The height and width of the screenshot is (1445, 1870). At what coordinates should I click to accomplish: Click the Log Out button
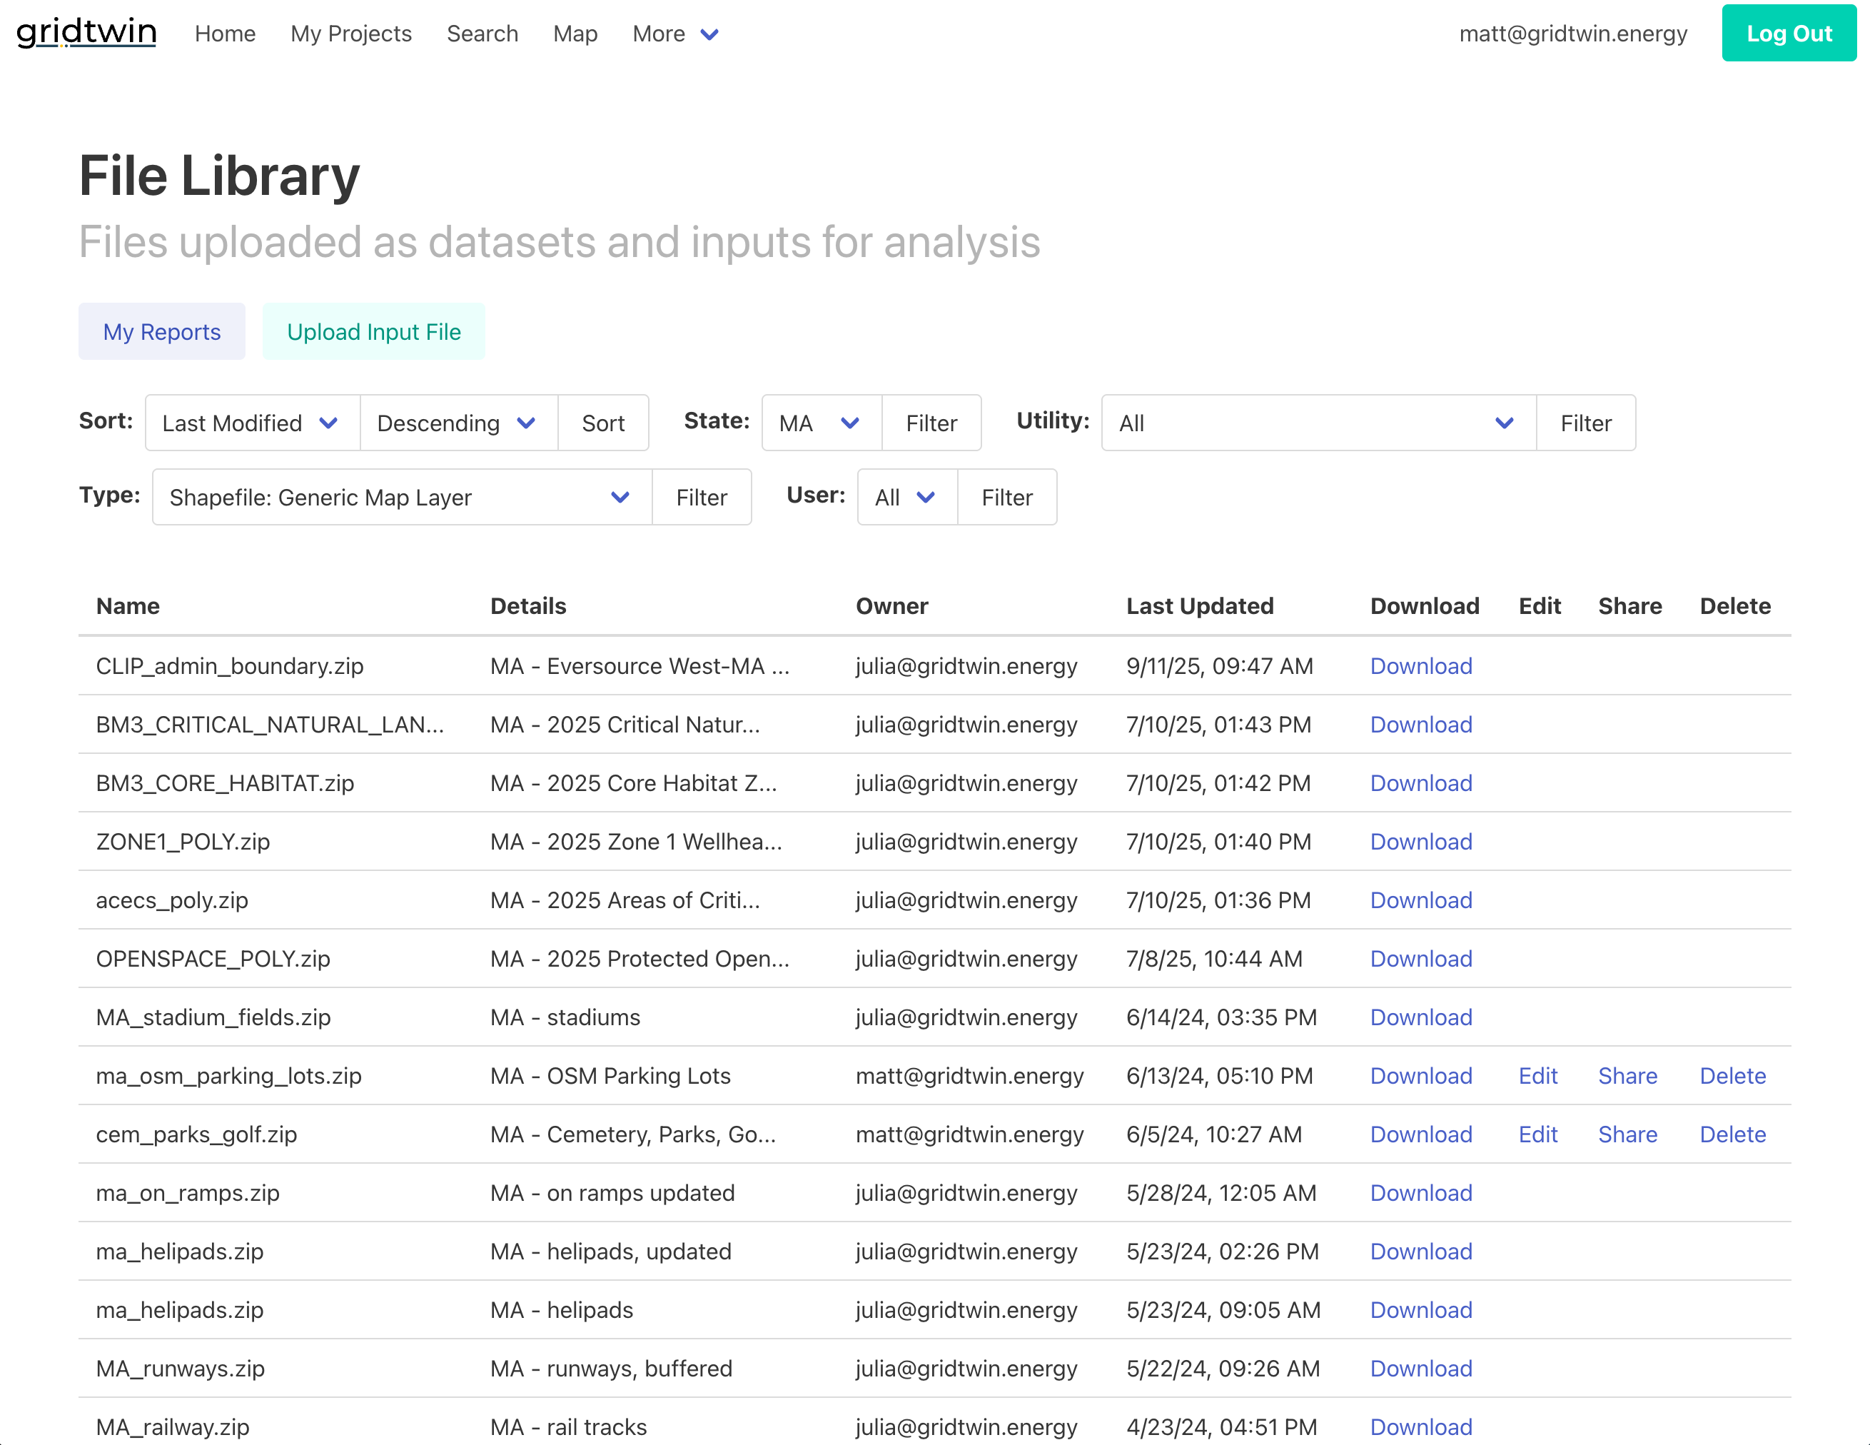1789,34
